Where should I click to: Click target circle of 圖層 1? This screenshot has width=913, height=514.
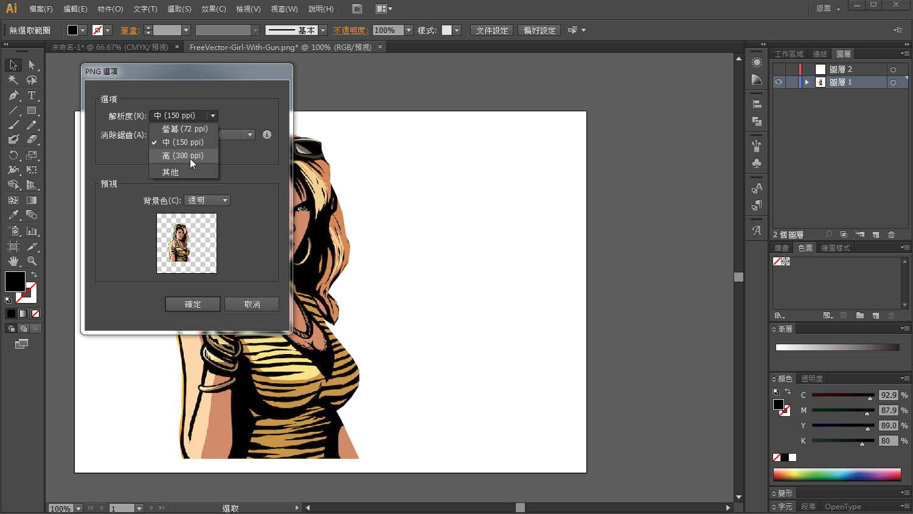click(x=893, y=82)
